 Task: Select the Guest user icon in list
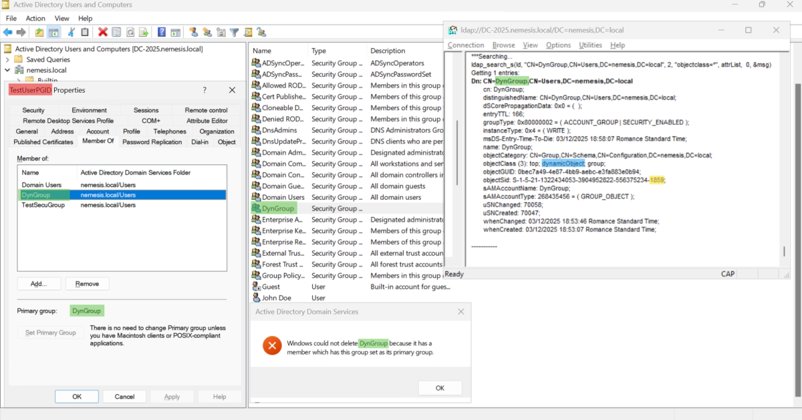(256, 286)
